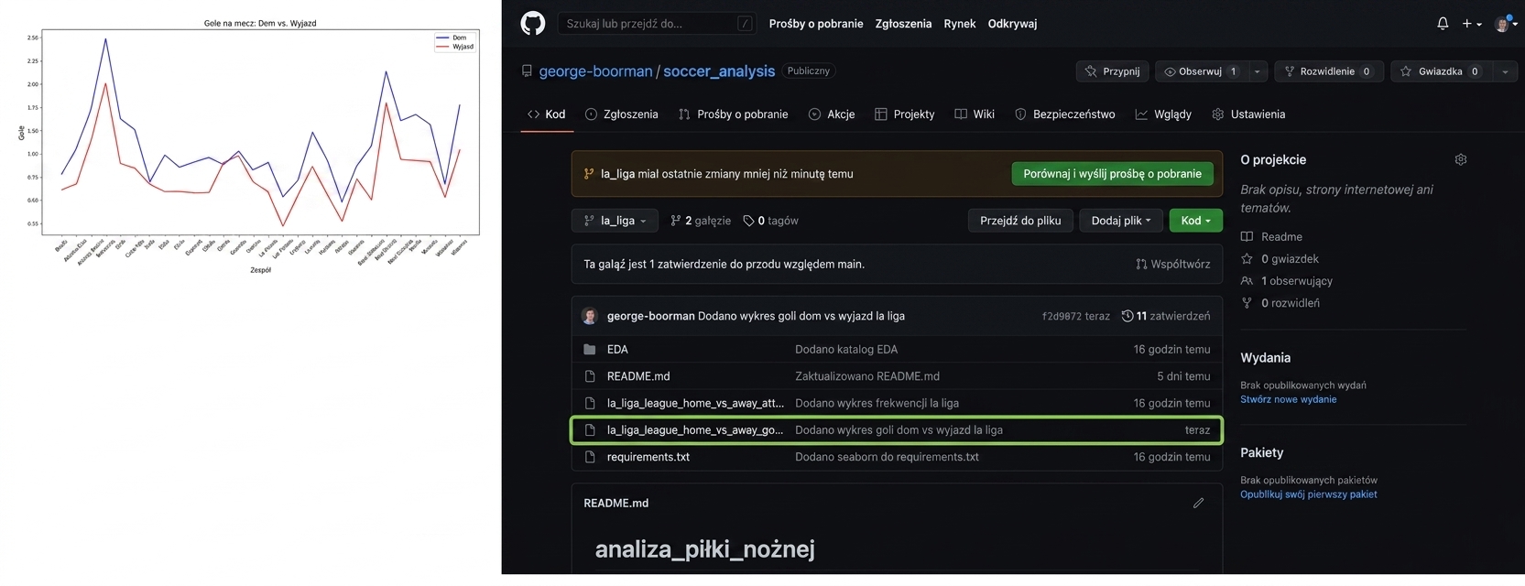This screenshot has height=586, width=1525.
Task: Open the '1 obserwujący' watchers link
Action: 1286,281
